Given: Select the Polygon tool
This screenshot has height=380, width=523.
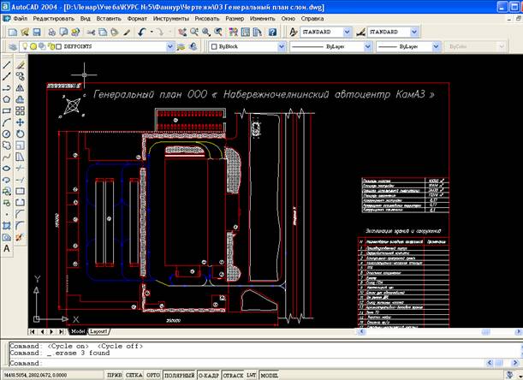Looking at the screenshot, I should click(x=7, y=99).
